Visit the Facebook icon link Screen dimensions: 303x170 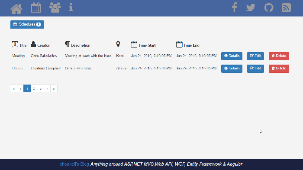coord(235,7)
